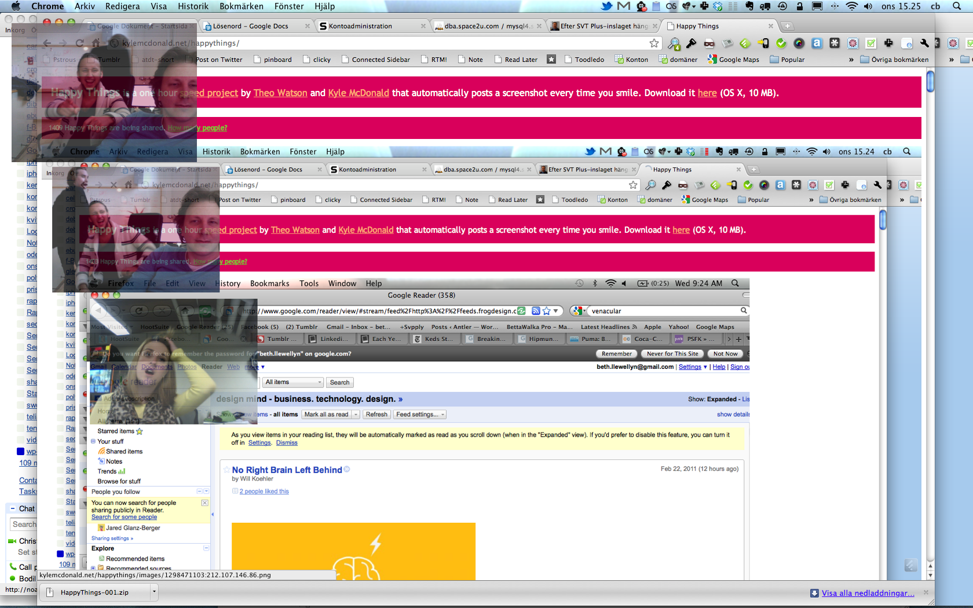Toggle the bookmark star in the top address bar
The width and height of the screenshot is (973, 608).
(654, 43)
